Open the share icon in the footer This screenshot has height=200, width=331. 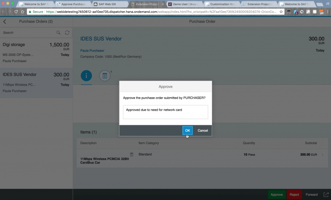[326, 194]
